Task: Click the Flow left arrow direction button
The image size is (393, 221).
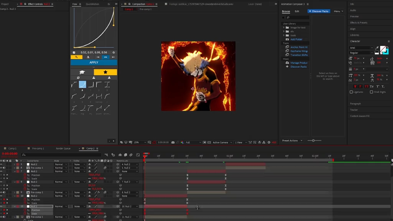Action: click(113, 57)
